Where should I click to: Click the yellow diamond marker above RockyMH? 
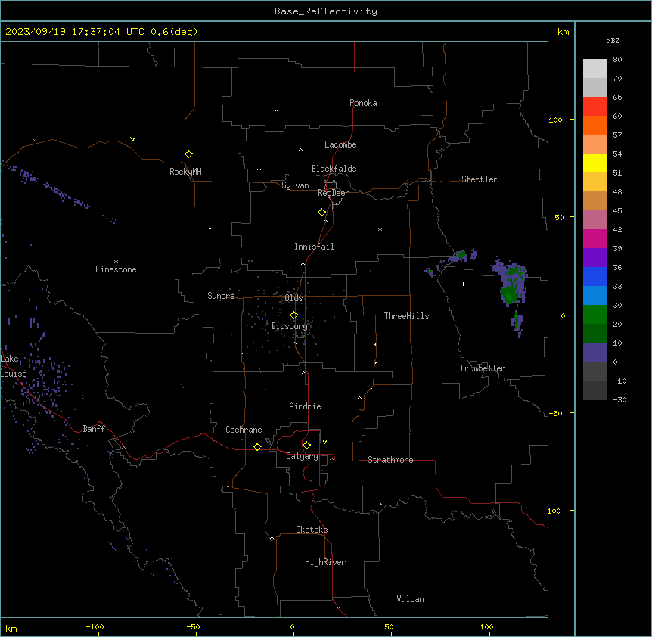[188, 154]
